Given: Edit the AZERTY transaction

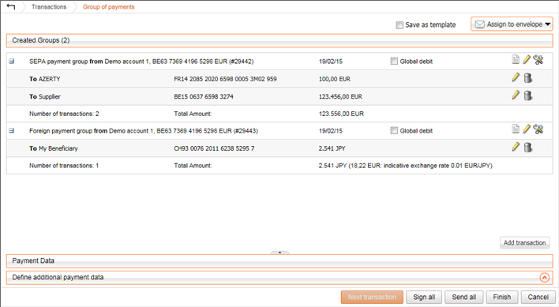Looking at the screenshot, I should point(516,77).
